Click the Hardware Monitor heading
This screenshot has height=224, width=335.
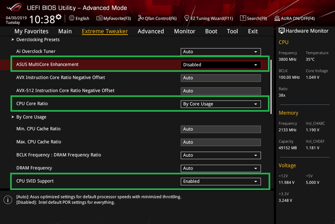pos(307,31)
